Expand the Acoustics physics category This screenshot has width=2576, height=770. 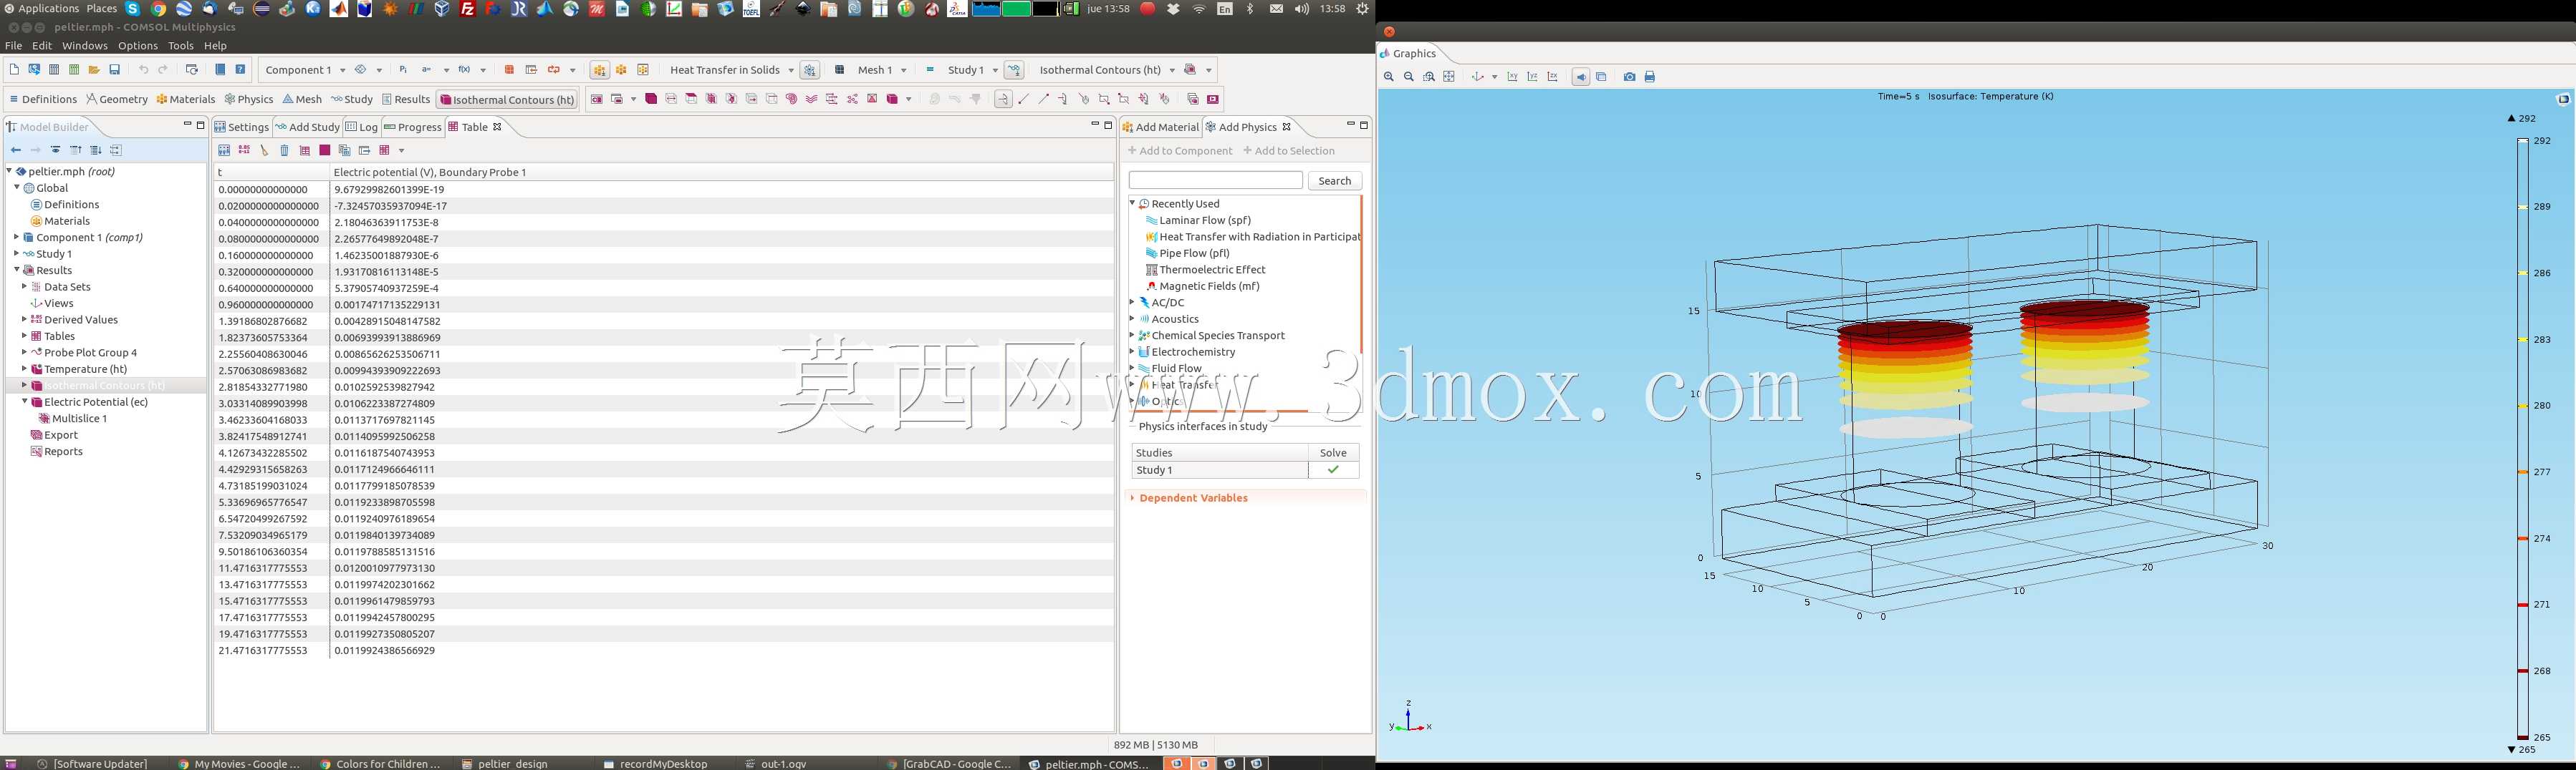[1132, 320]
